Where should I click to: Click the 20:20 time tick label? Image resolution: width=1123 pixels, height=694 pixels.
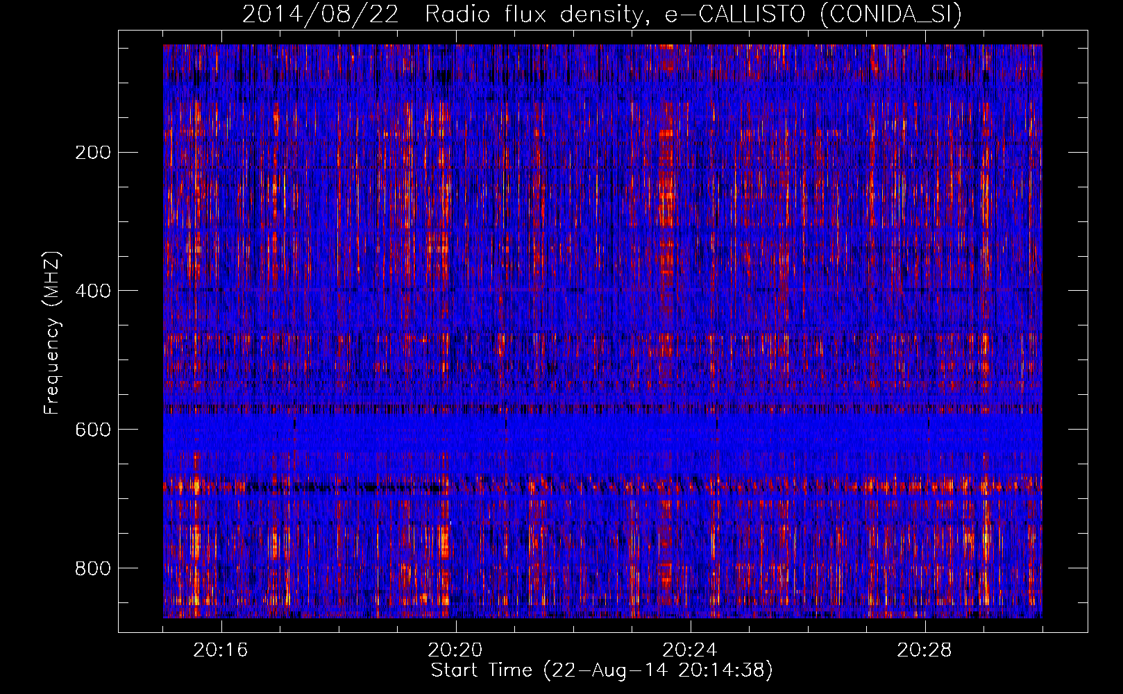[x=455, y=650]
